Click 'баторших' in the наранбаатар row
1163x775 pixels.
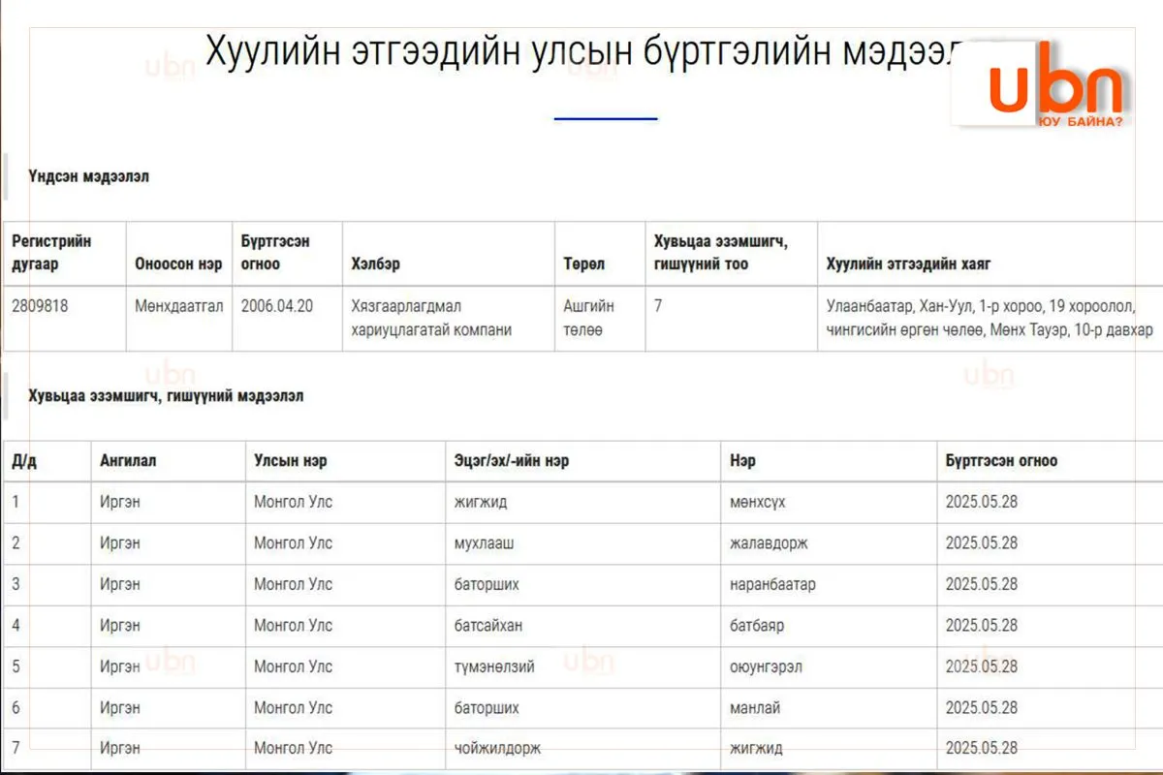pos(487,584)
